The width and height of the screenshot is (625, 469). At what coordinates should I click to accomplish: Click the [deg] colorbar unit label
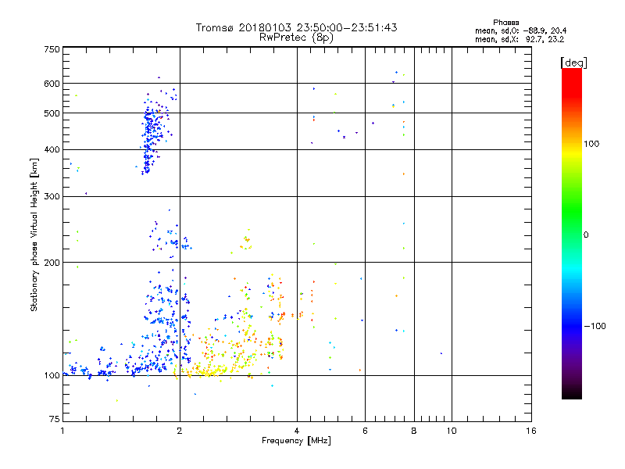(573, 63)
